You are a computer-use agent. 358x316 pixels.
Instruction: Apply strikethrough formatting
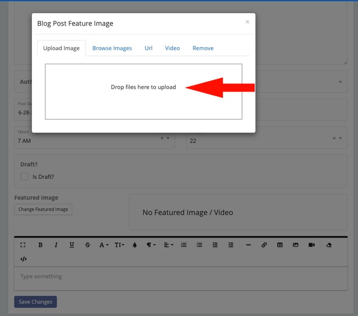click(x=88, y=245)
